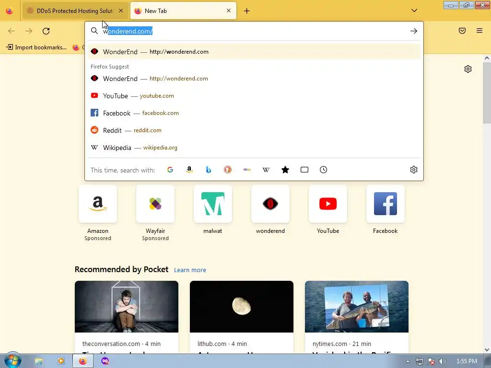Open search settings gear in dropdown
Viewport: 491px width, 368px height.
[x=414, y=170]
